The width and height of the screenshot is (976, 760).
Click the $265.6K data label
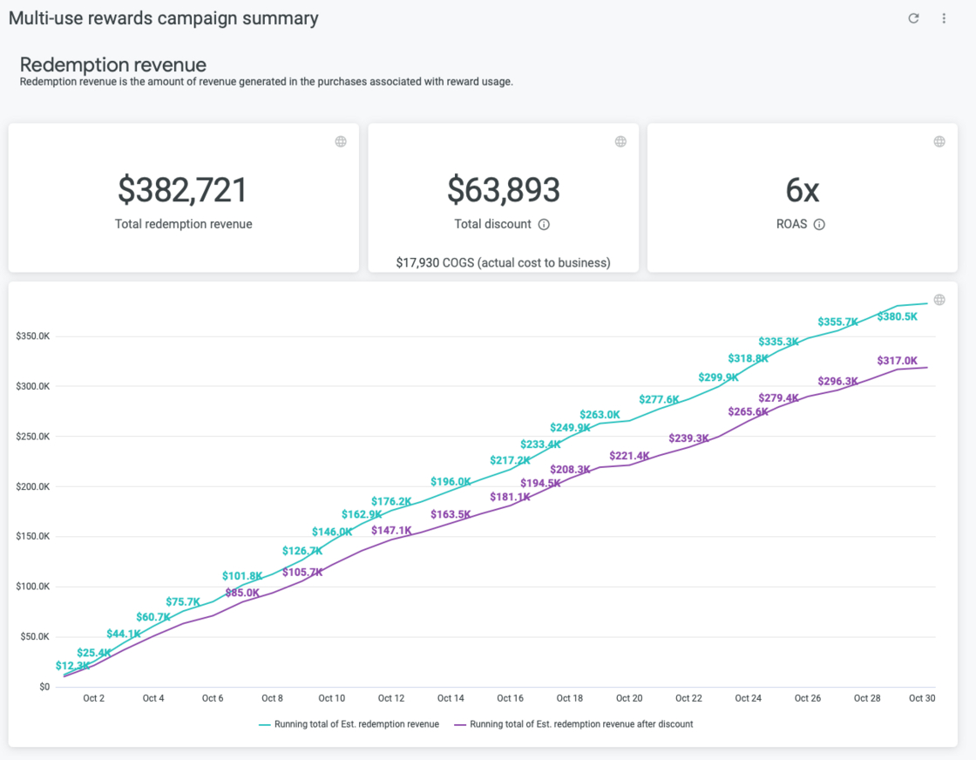tap(749, 411)
